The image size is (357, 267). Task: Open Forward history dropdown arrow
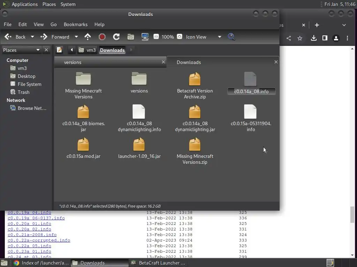(x=76, y=37)
